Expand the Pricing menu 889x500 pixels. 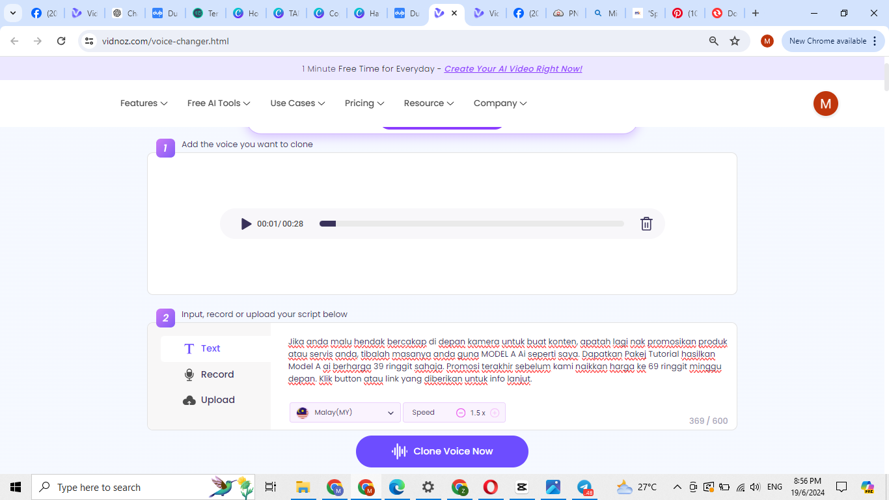(364, 103)
